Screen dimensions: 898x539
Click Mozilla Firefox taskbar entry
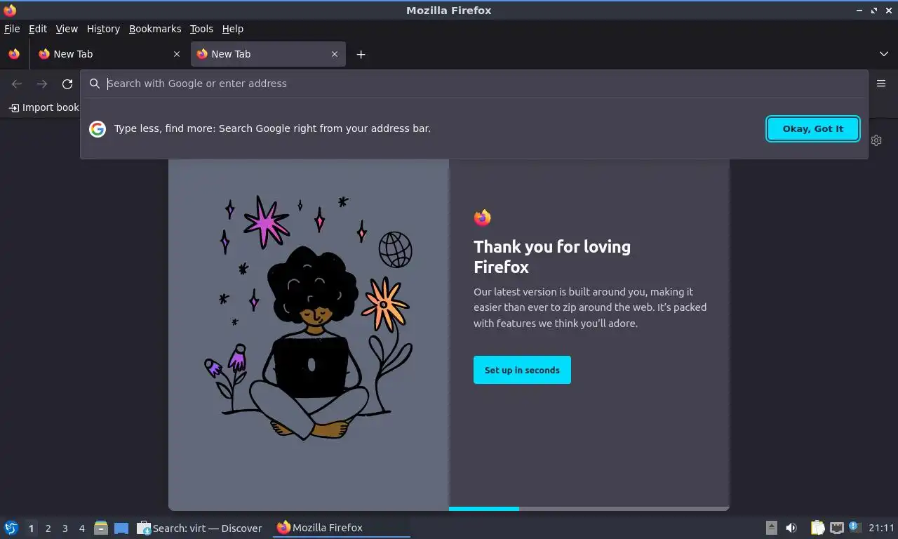(341, 528)
